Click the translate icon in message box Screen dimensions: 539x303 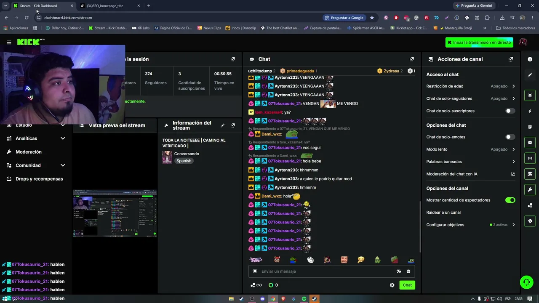coord(399,271)
